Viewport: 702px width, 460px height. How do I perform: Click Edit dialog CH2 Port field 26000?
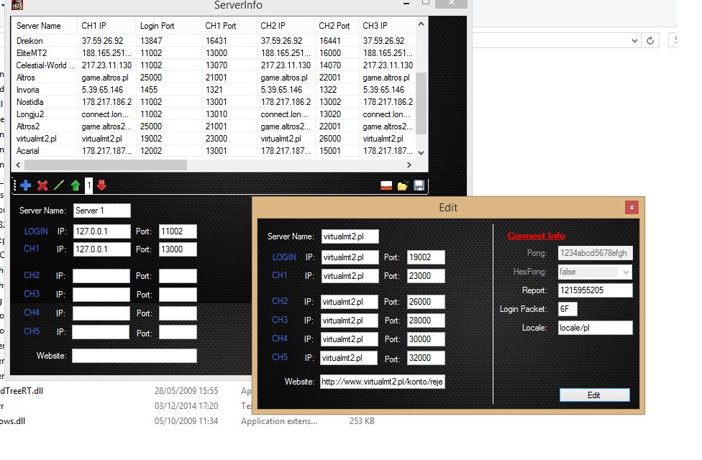tap(426, 302)
